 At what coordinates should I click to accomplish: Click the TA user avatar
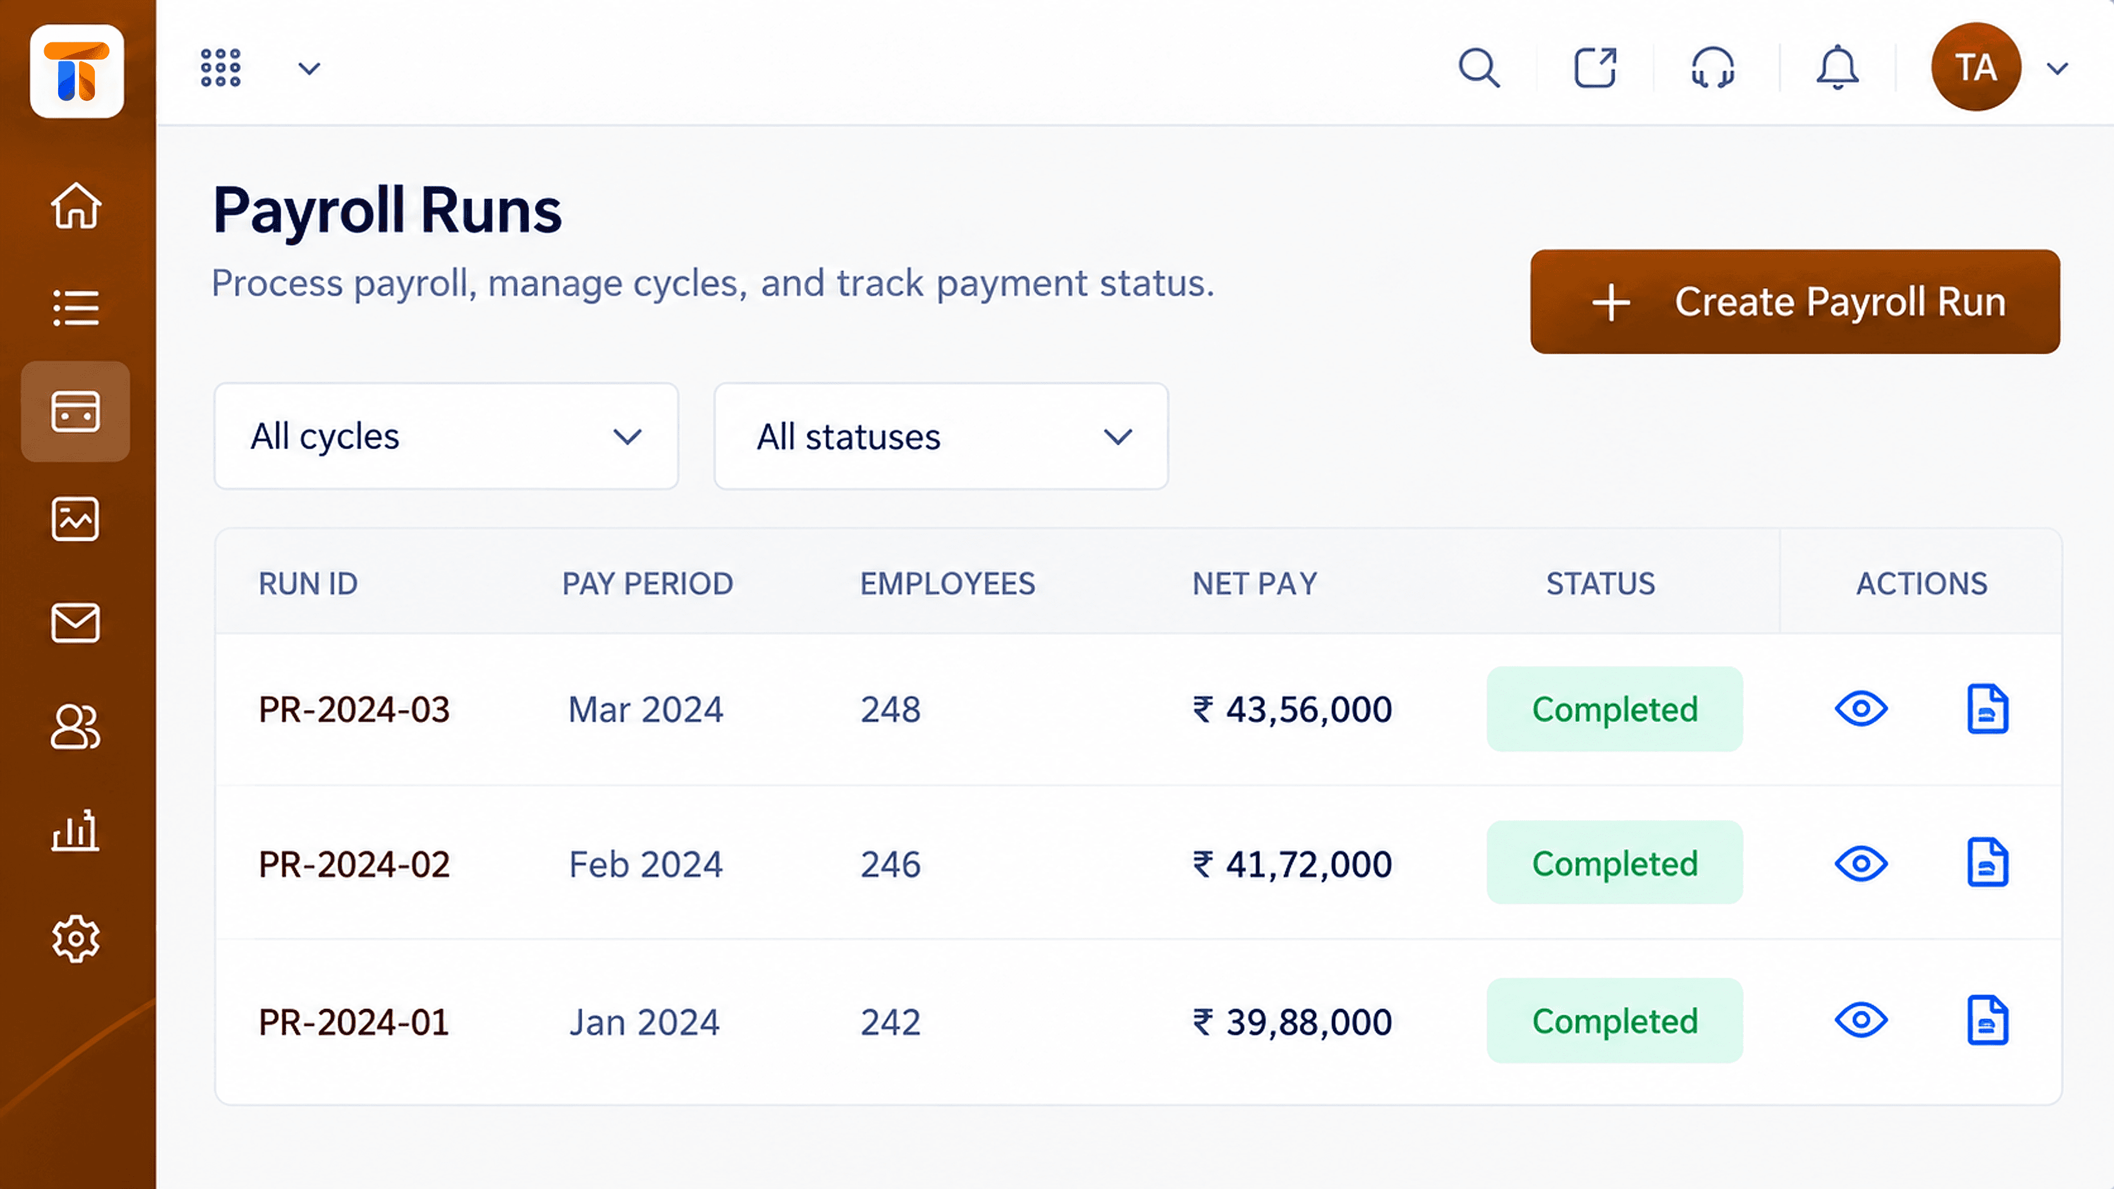1976,67
